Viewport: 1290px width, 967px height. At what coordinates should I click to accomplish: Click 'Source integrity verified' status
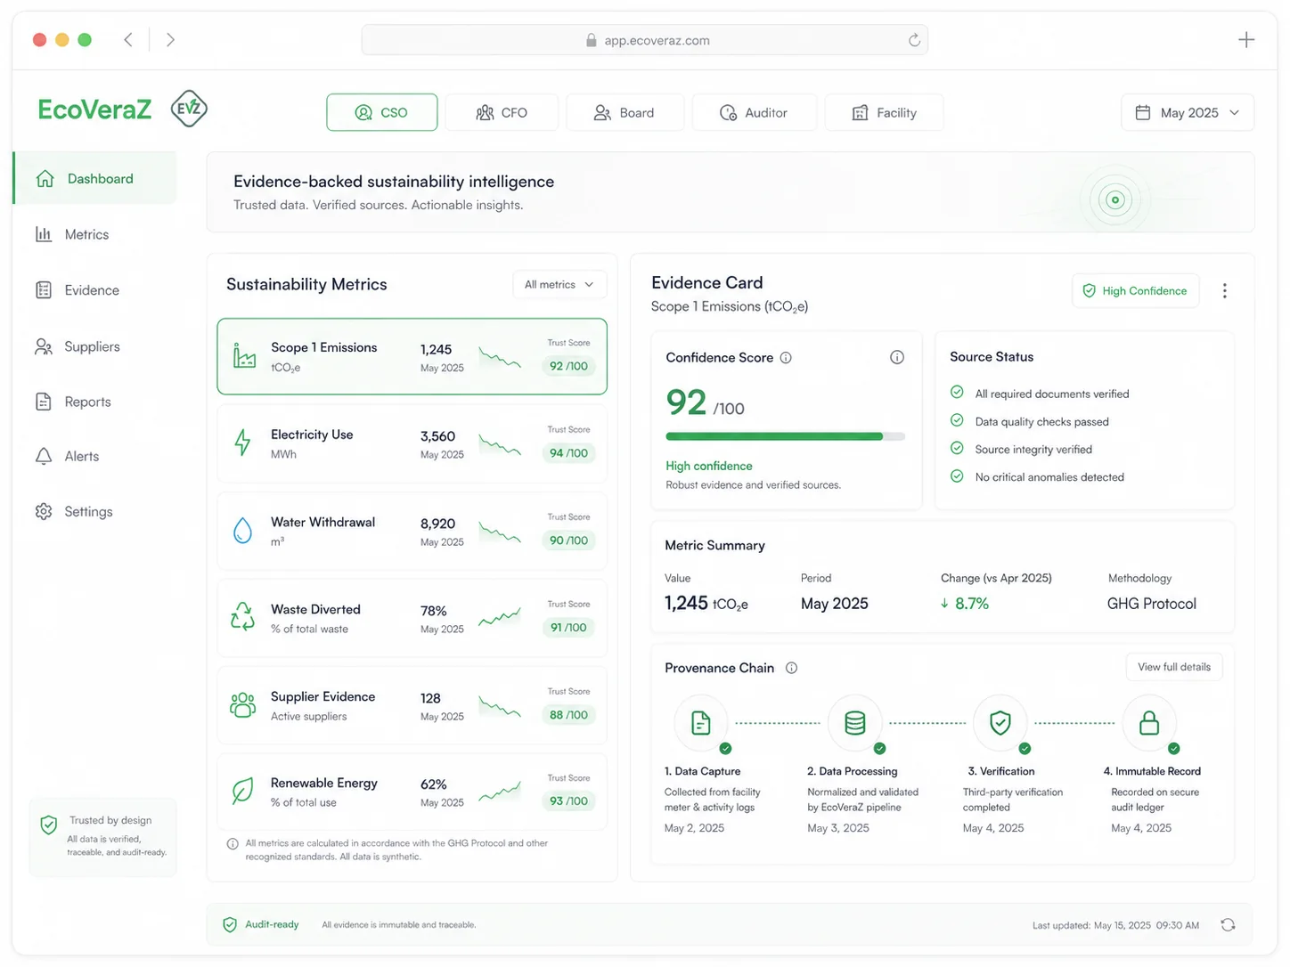(x=1033, y=450)
